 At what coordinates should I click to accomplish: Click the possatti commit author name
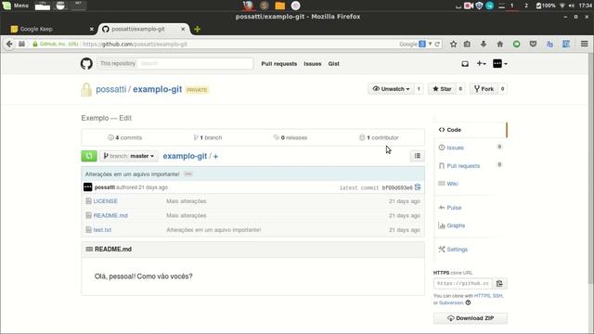coord(105,187)
